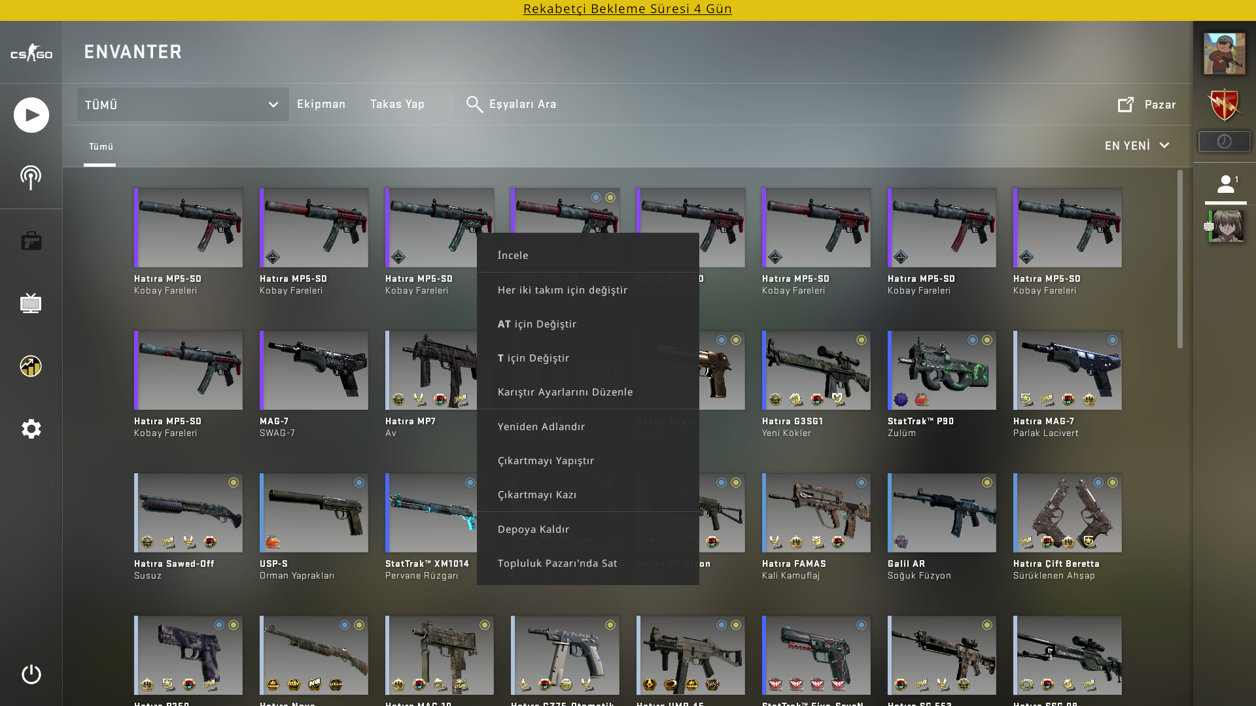Open the Watch TV icon

31,303
